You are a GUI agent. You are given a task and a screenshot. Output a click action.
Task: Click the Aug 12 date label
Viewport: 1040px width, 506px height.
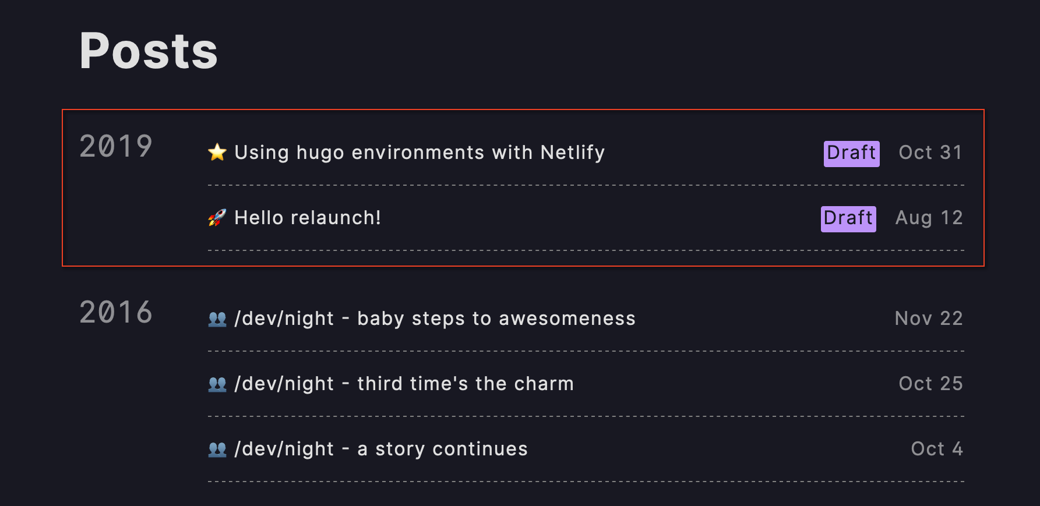point(929,218)
